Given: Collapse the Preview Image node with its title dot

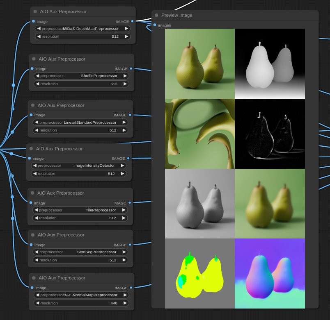Looking at the screenshot, I should (x=156, y=15).
